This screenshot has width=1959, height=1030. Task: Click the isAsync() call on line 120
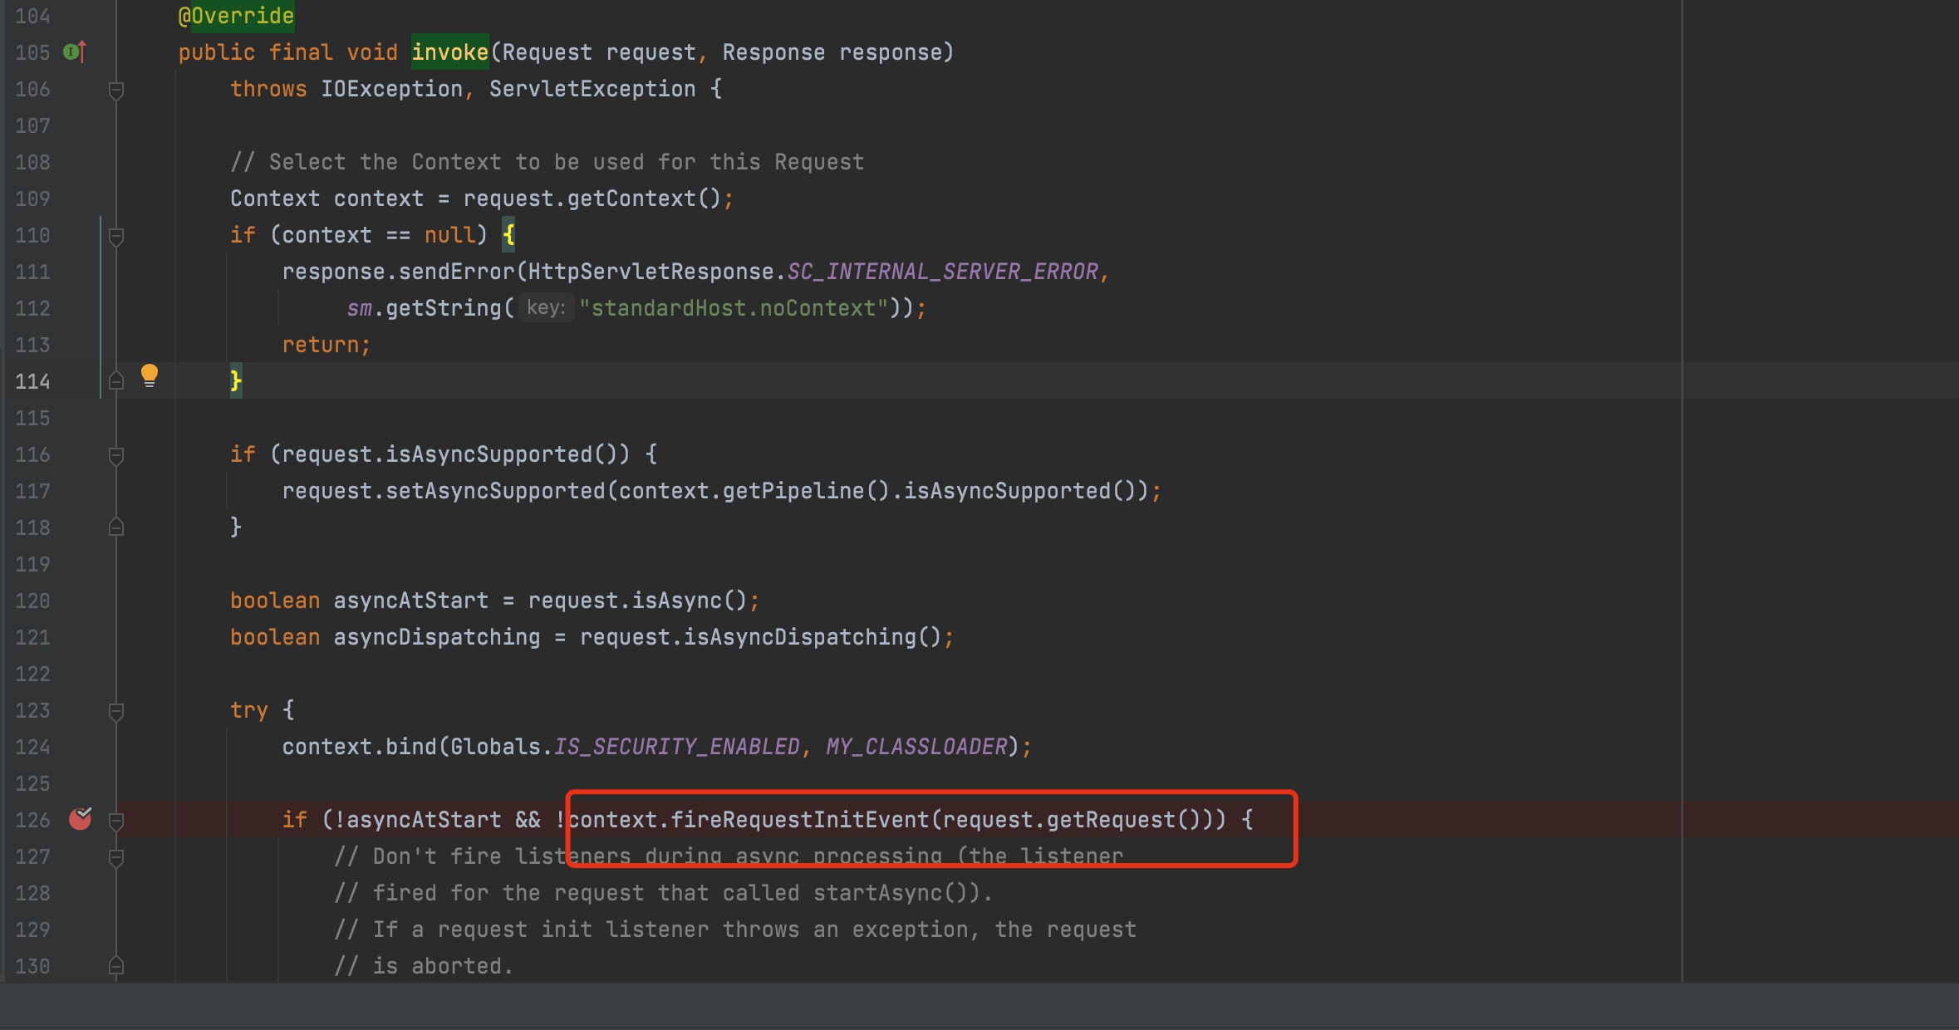point(689,601)
